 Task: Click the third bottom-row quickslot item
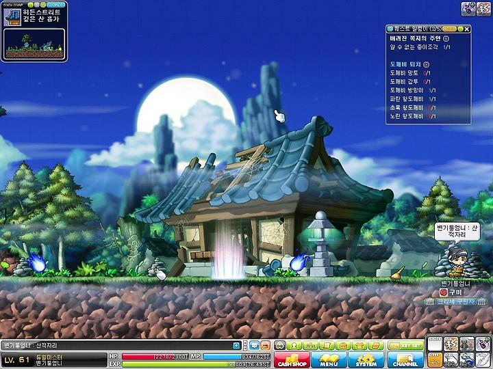(467, 360)
